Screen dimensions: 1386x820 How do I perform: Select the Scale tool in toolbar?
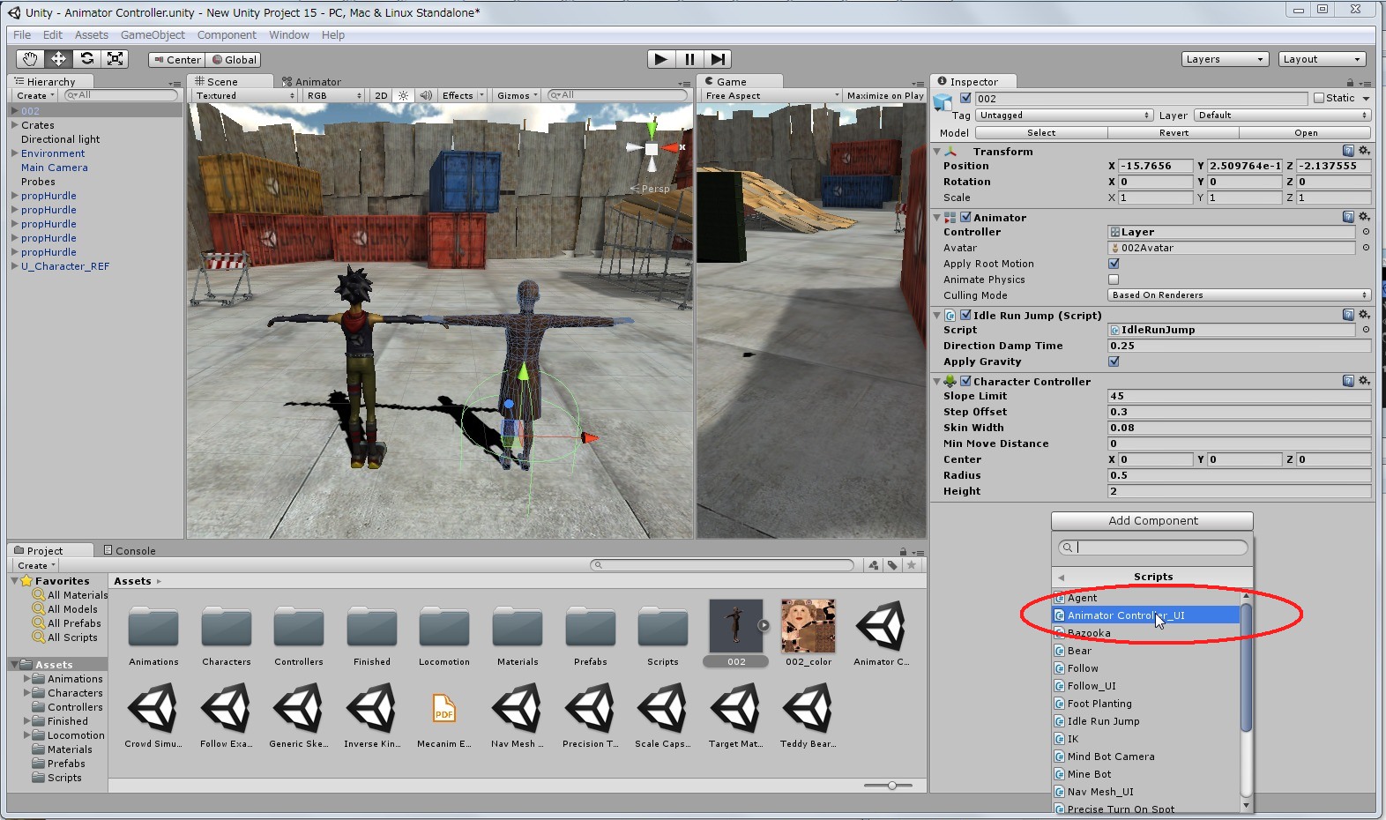point(115,59)
